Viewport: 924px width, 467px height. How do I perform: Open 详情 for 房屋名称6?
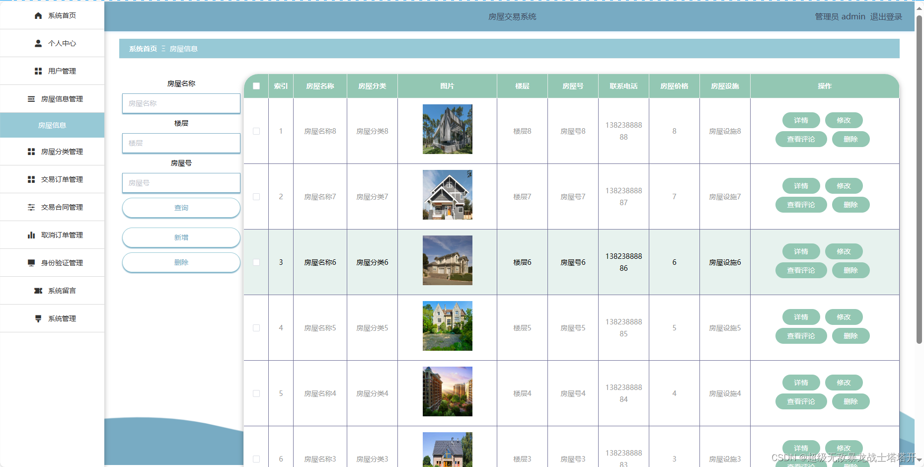pyautogui.click(x=801, y=251)
